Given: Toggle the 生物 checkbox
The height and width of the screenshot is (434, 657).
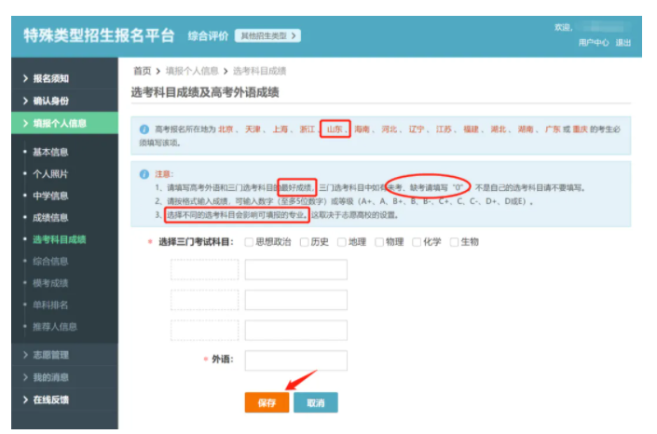Looking at the screenshot, I should coord(454,242).
